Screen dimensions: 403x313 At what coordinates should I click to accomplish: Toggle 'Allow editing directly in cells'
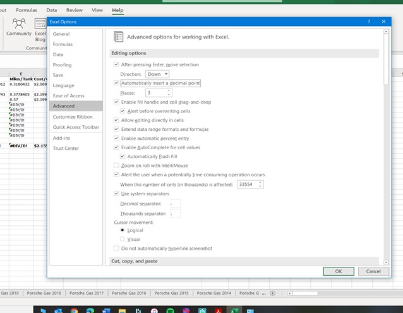116,120
